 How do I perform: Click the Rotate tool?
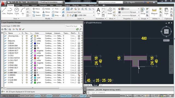click(46, 9)
